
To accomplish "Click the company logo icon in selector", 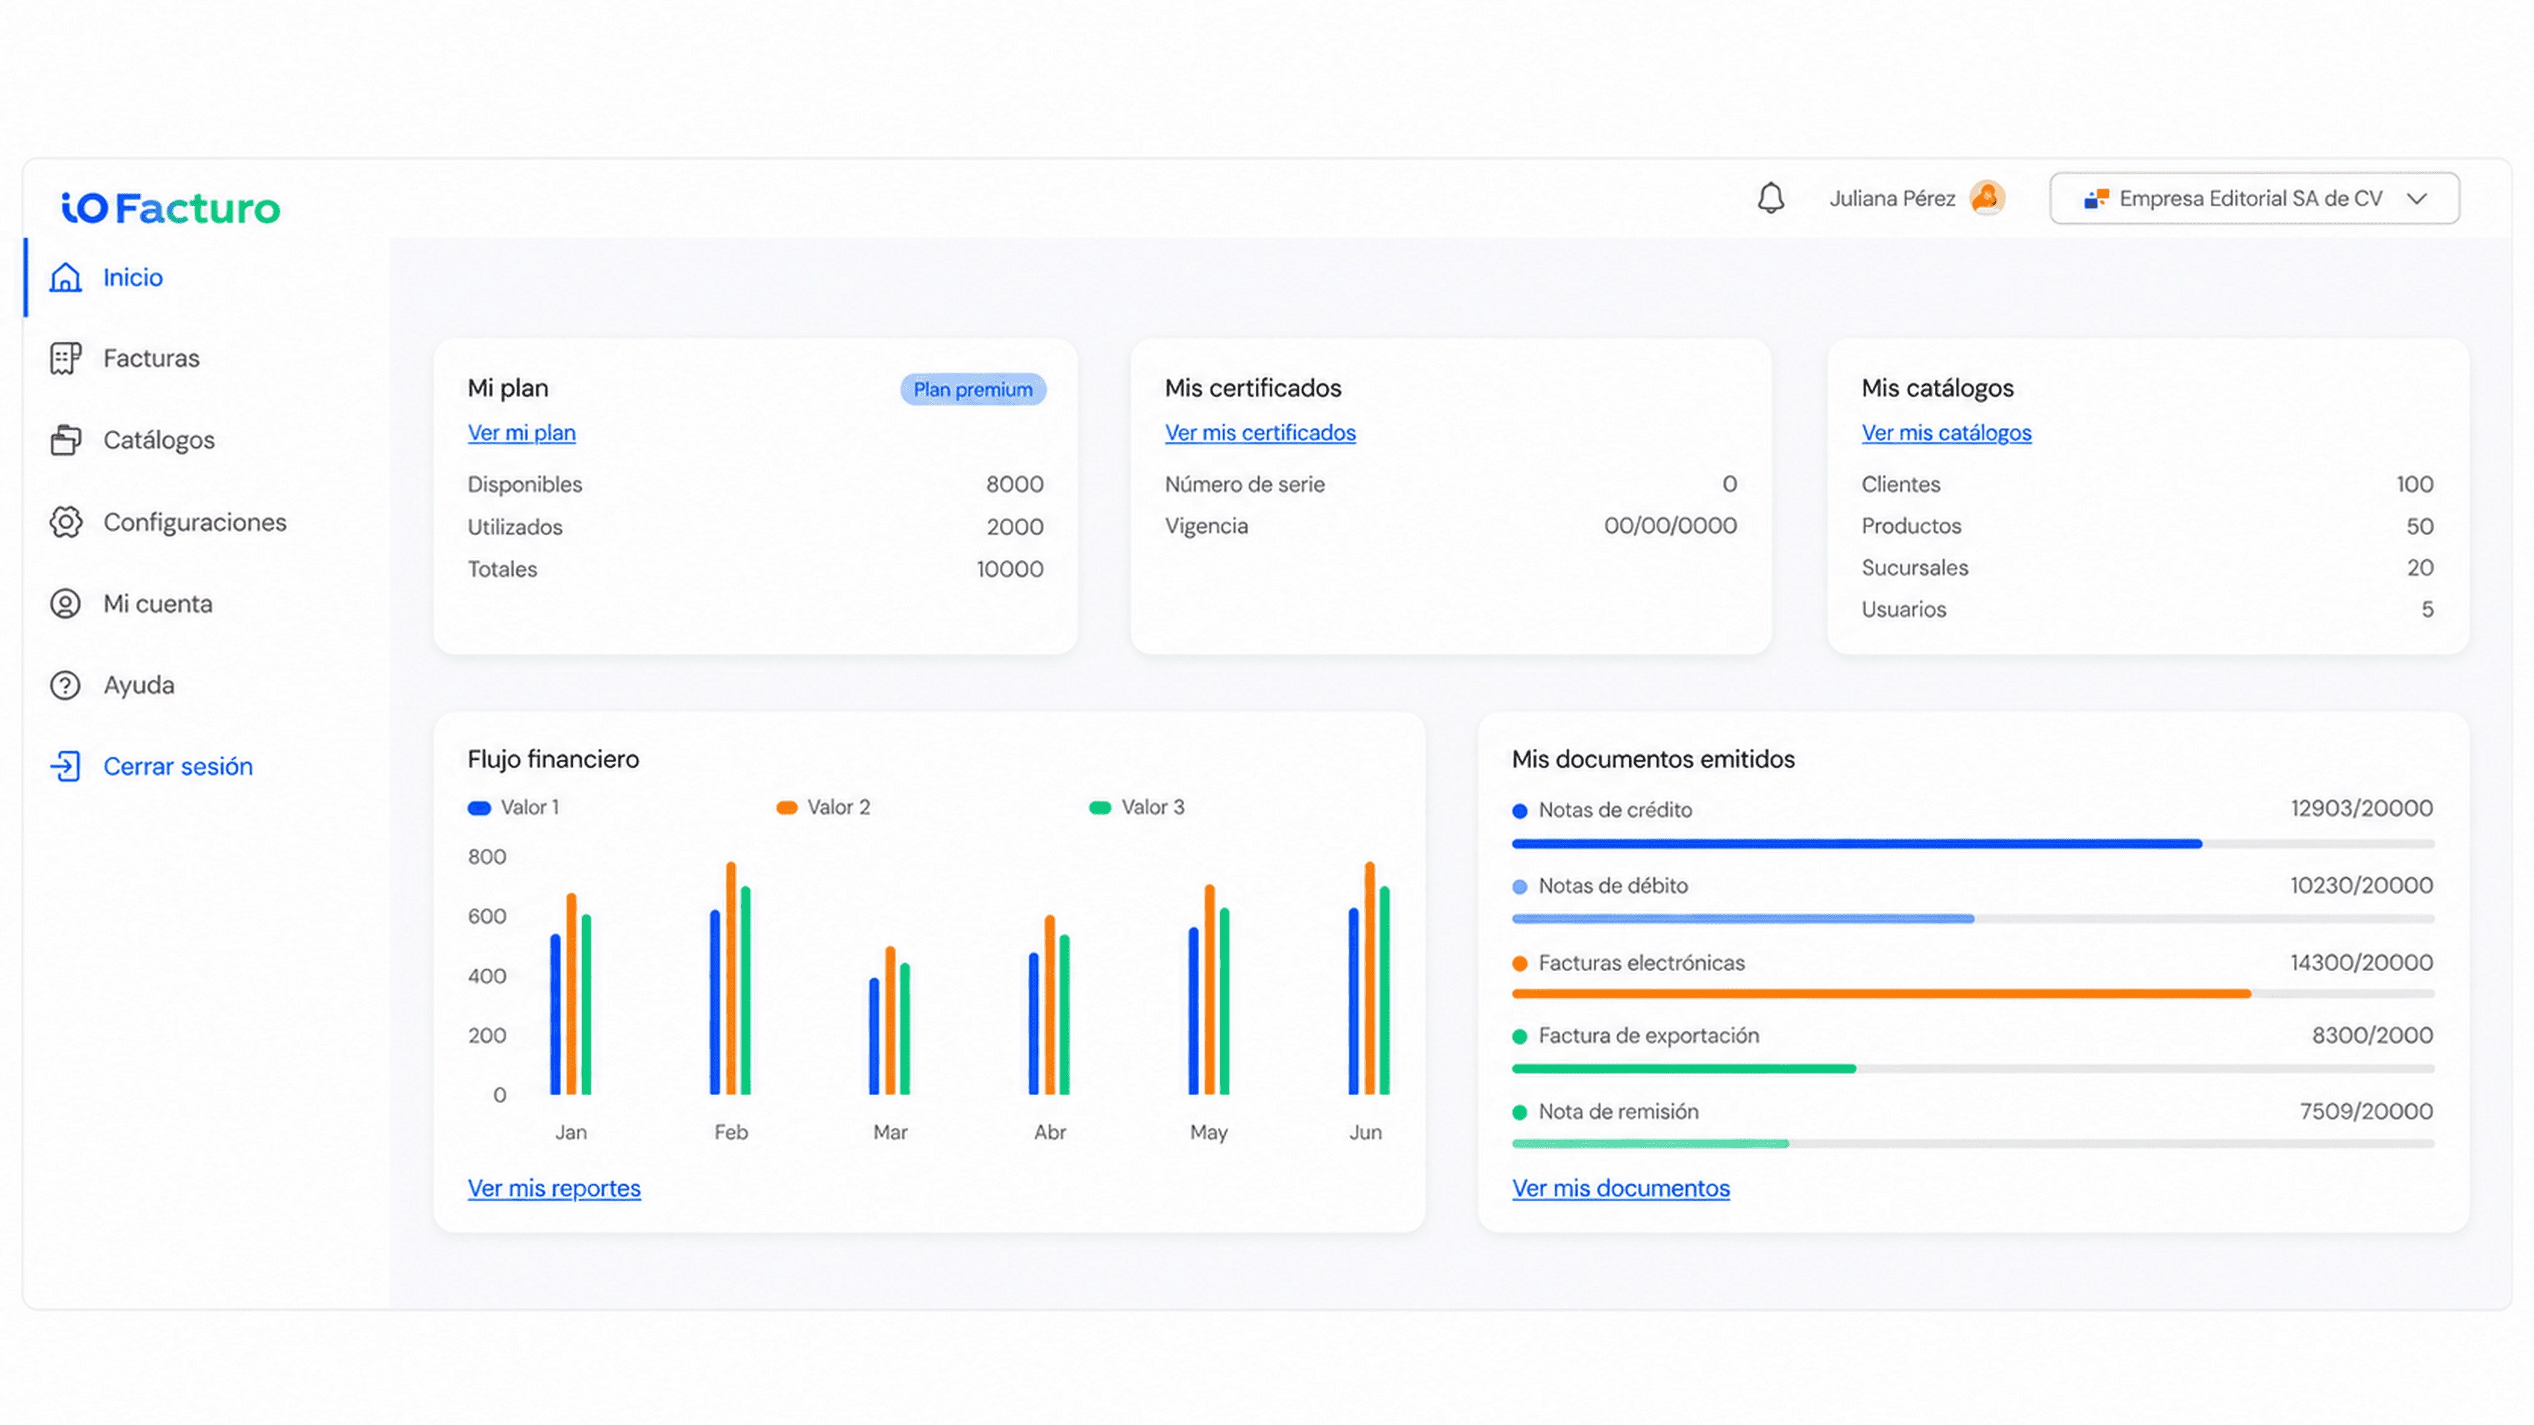I will (x=2095, y=199).
